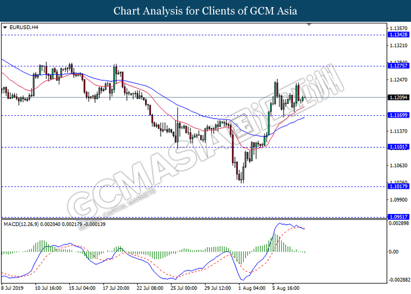Select the 1.13428 price level label
Screen dimensions: 411x294
click(399, 35)
